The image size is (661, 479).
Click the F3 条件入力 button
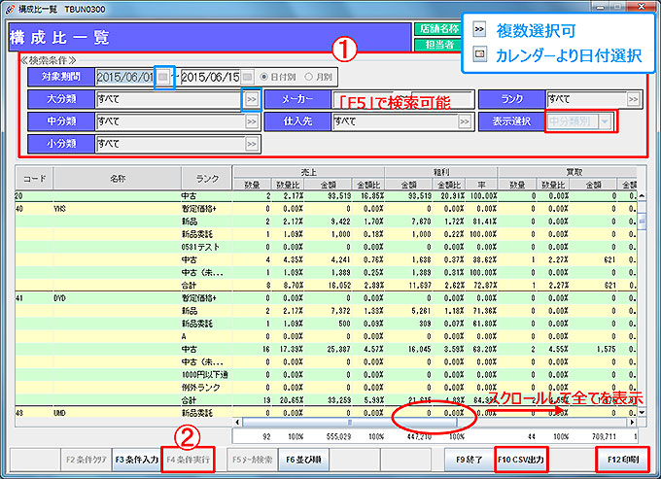(137, 460)
